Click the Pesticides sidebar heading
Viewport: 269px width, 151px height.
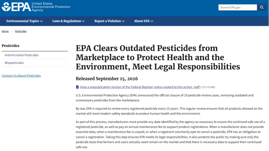coord(11,46)
